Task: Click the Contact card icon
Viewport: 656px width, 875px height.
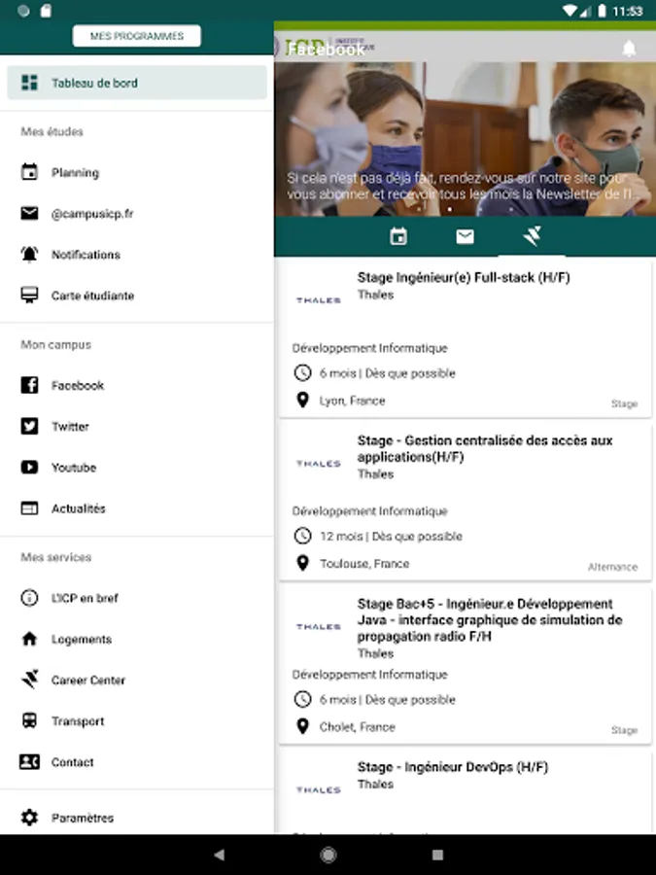Action: tap(29, 761)
